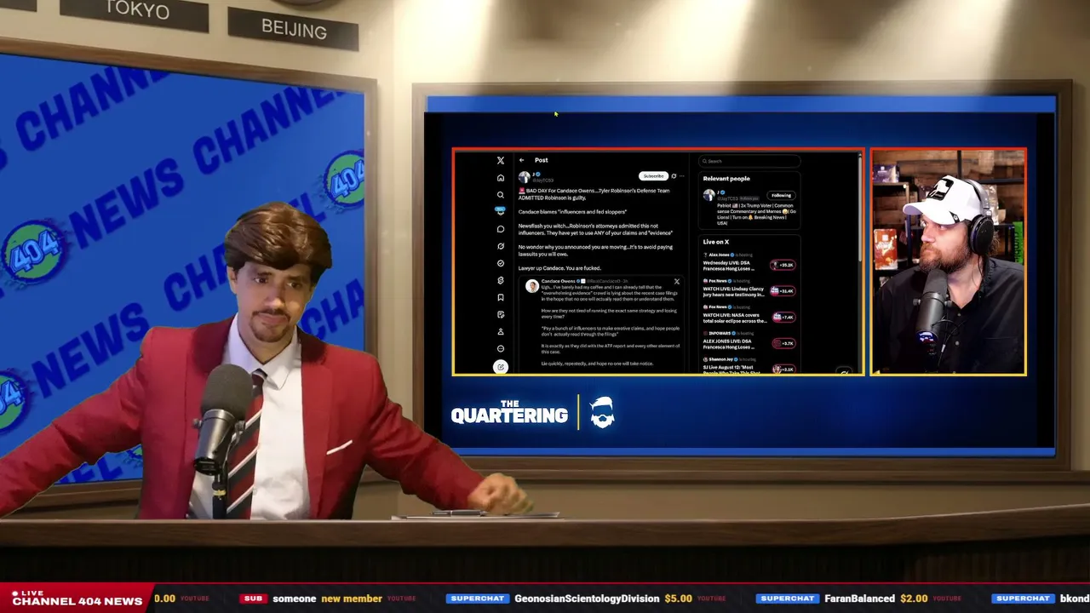Open the S-shaped monetization icon in sidebar

pos(501,280)
